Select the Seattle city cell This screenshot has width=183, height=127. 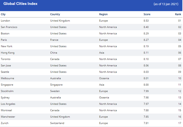(5, 72)
